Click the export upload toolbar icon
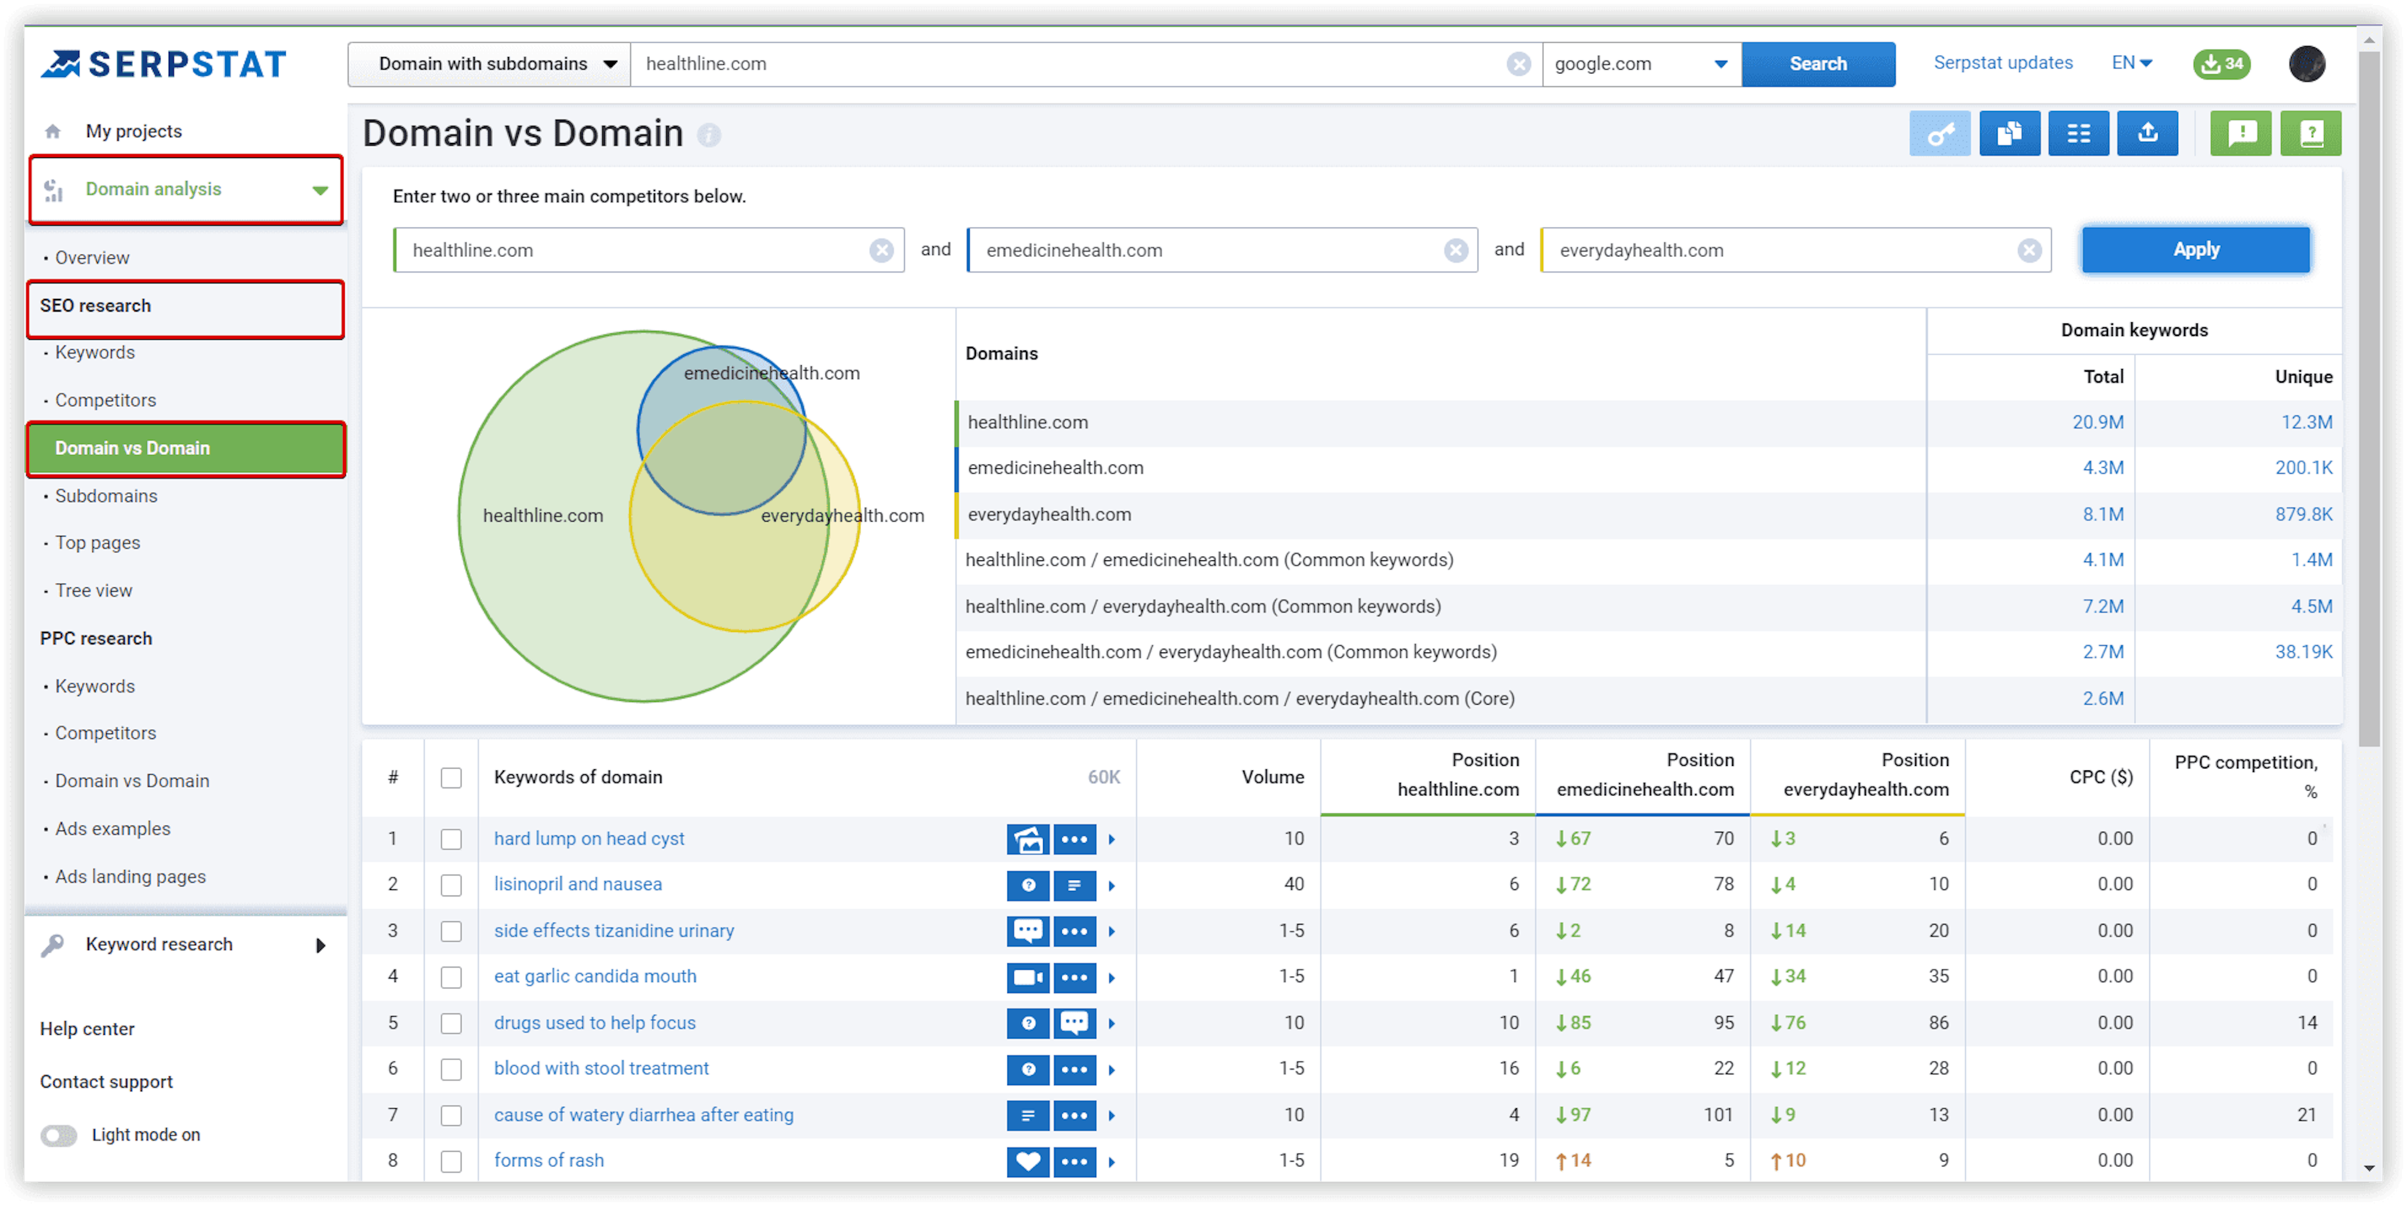Image resolution: width=2407 pixels, height=1206 pixels. 2147,134
